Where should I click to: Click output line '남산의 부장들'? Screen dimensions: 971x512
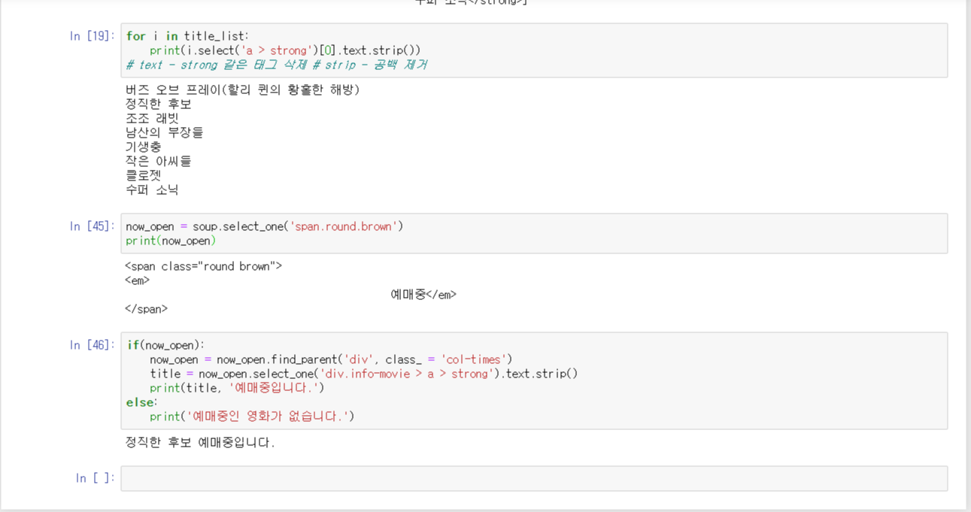(x=165, y=133)
